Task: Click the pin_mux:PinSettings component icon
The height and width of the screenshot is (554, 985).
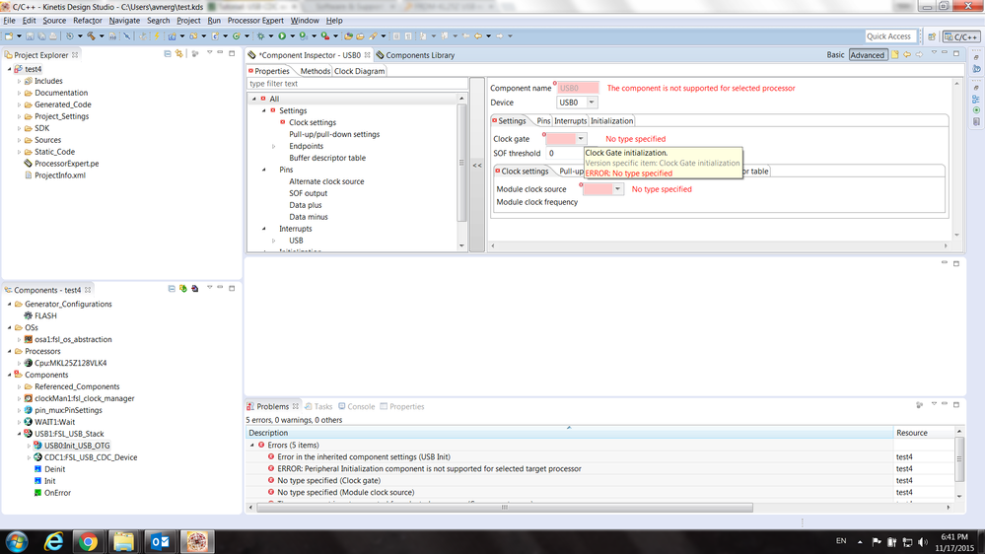Action: [29, 410]
